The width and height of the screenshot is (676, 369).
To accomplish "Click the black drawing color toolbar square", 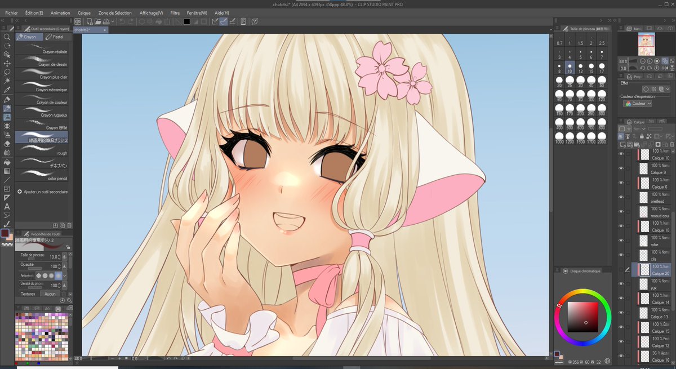I will (x=186, y=22).
